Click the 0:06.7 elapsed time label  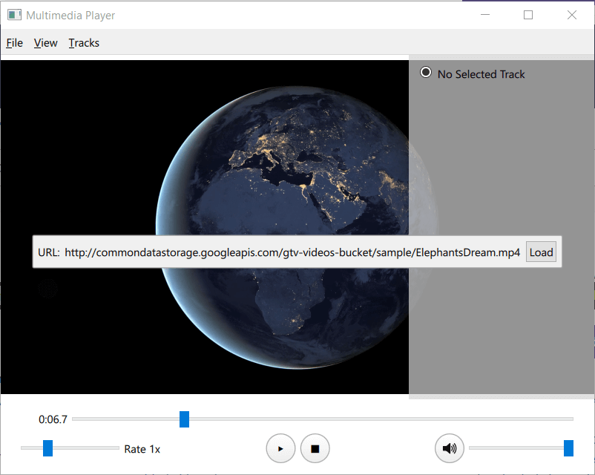click(53, 419)
